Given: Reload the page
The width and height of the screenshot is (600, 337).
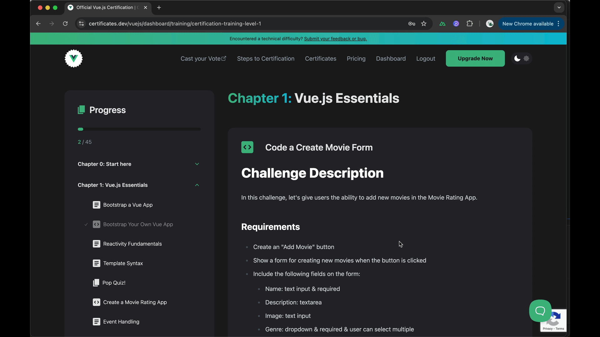Looking at the screenshot, I should [65, 24].
